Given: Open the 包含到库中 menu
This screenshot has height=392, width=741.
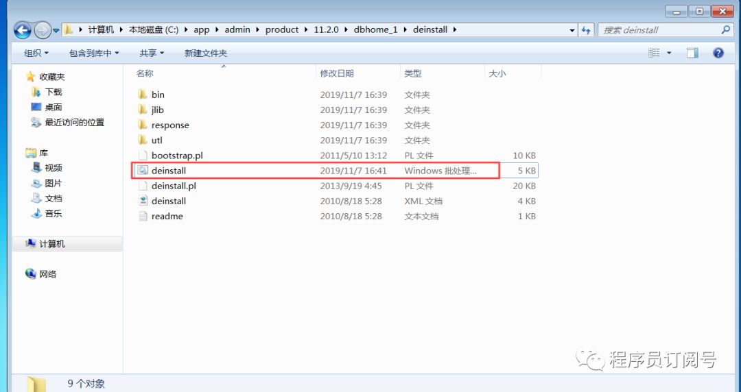Looking at the screenshot, I should [x=94, y=53].
